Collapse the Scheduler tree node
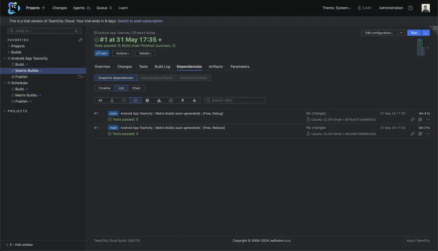Screen dimensions: 438x251 click(4, 83)
